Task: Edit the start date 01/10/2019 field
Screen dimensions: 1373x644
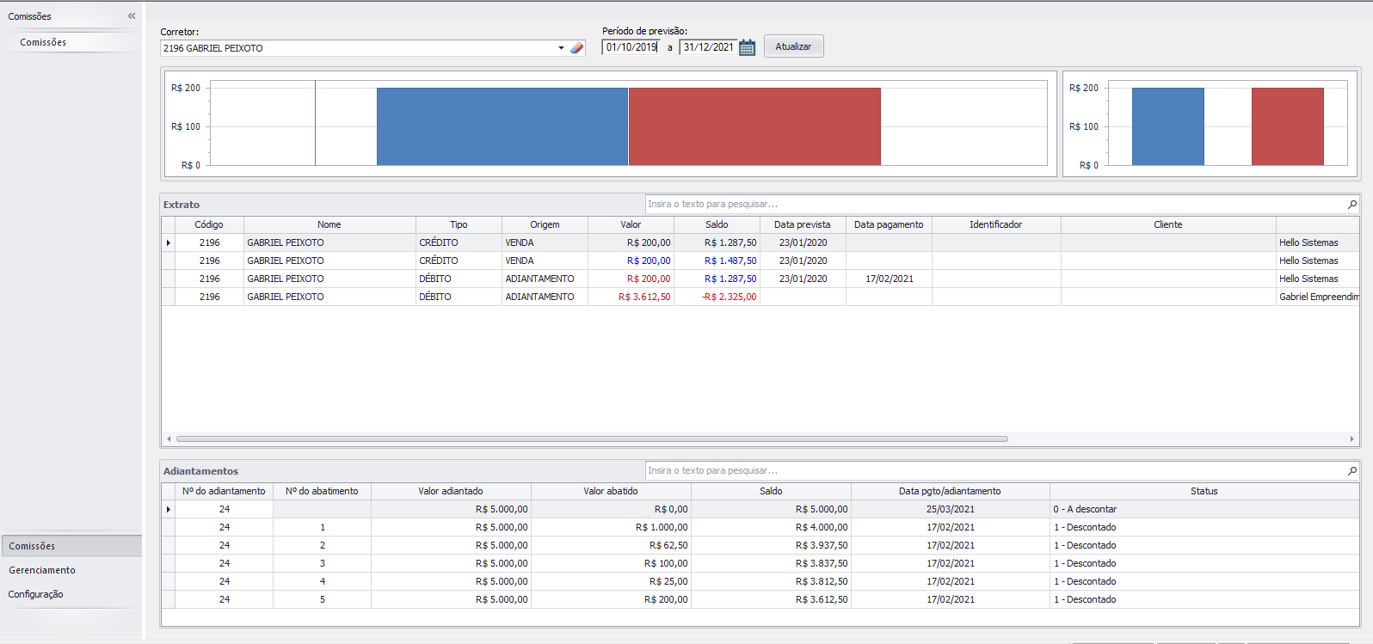Action: [x=631, y=47]
